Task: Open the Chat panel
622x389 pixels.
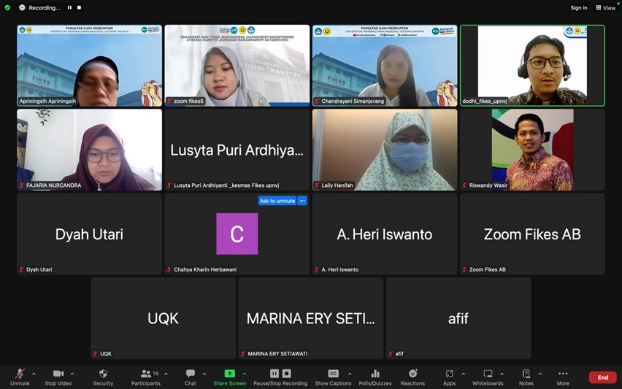Action: click(191, 374)
